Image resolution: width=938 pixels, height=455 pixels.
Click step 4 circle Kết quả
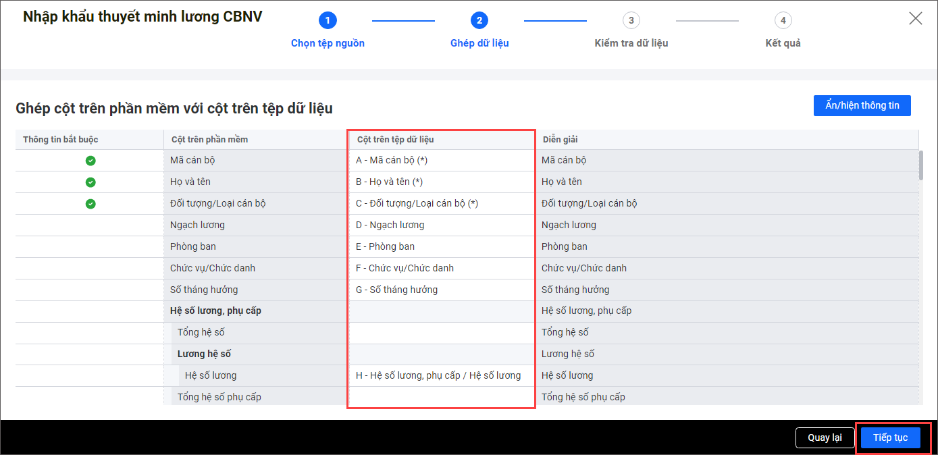783,20
